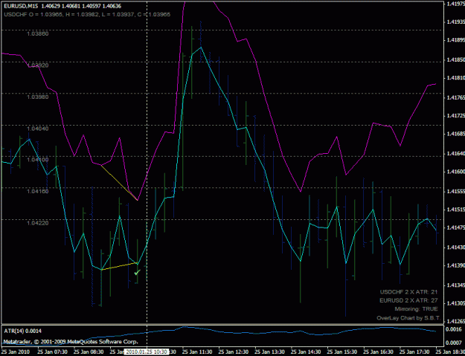Viewport: 465px width, 356px height.
Task: Click the 0.0016 value on ATR scale
Action: click(454, 329)
